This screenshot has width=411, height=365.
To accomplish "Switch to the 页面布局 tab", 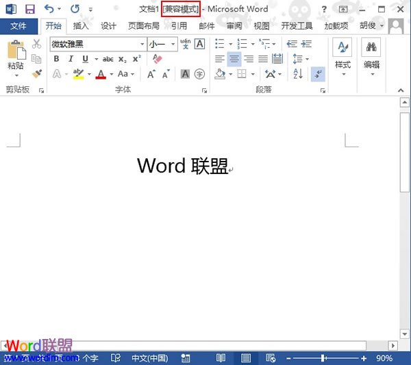I will (144, 26).
